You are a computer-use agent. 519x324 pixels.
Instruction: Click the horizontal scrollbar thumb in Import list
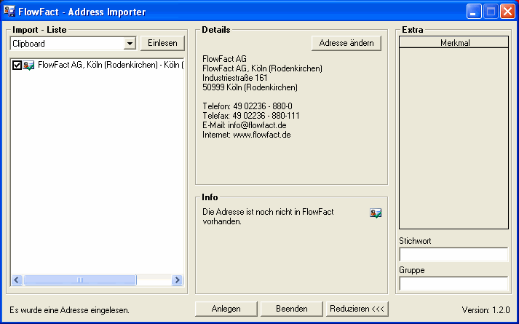pos(80,280)
